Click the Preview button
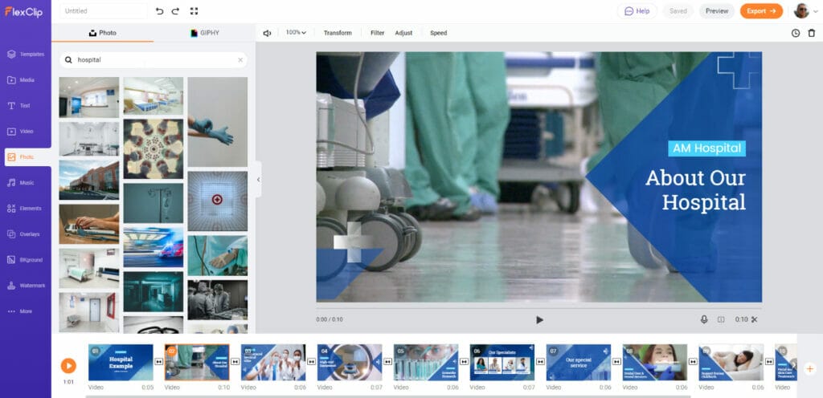This screenshot has height=398, width=823. pos(716,11)
